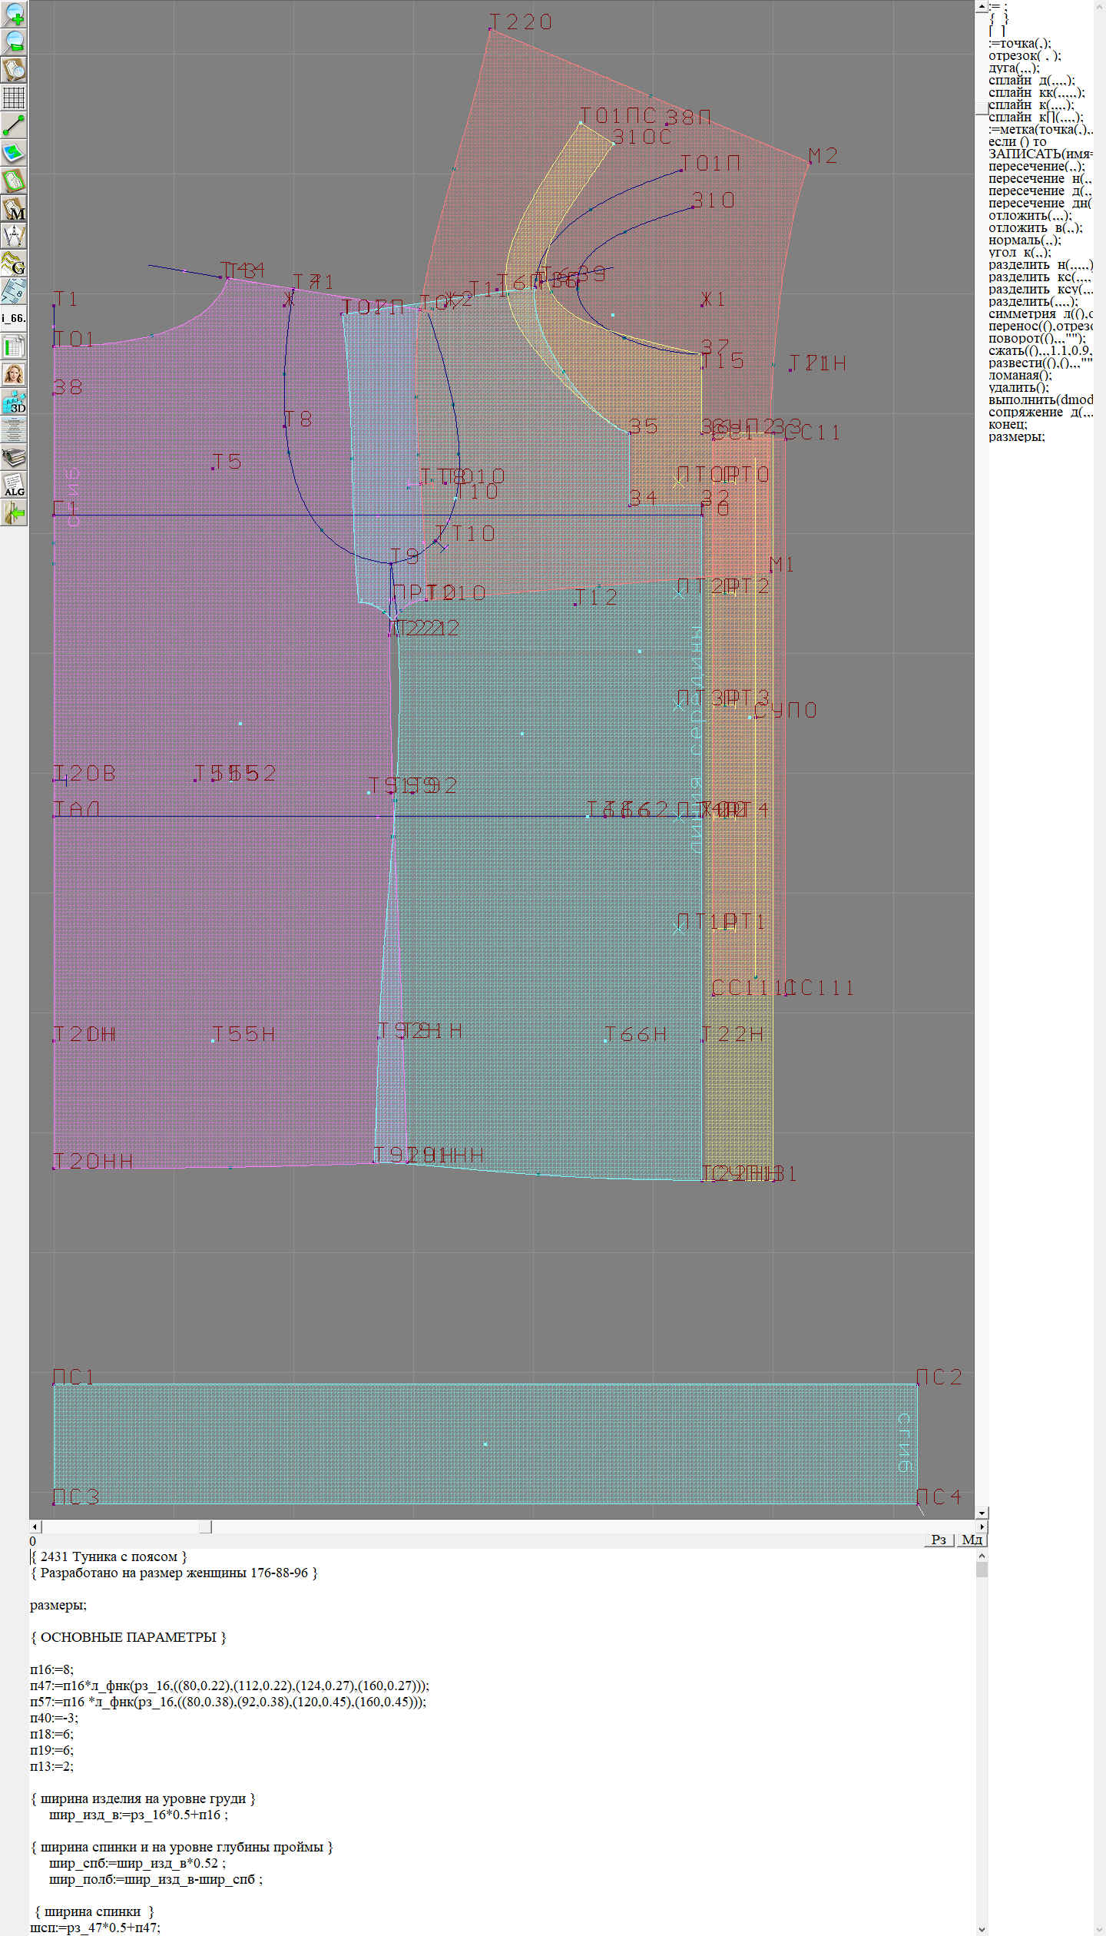Open the 3D view tool
This screenshot has height=1936, width=1106.
tap(14, 402)
